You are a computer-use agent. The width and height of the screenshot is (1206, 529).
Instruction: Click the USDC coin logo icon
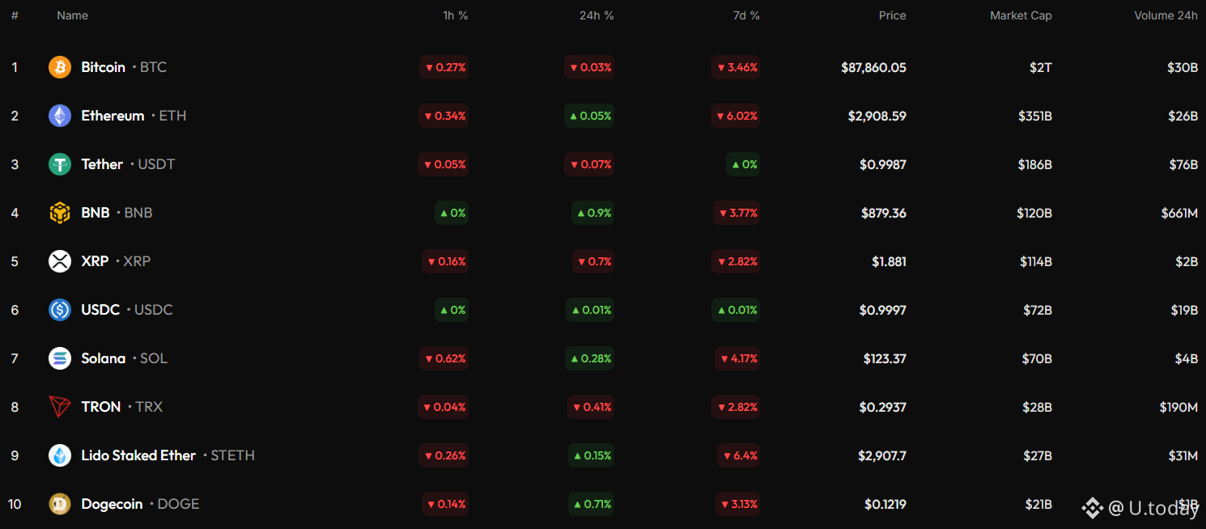pyautogui.click(x=60, y=310)
